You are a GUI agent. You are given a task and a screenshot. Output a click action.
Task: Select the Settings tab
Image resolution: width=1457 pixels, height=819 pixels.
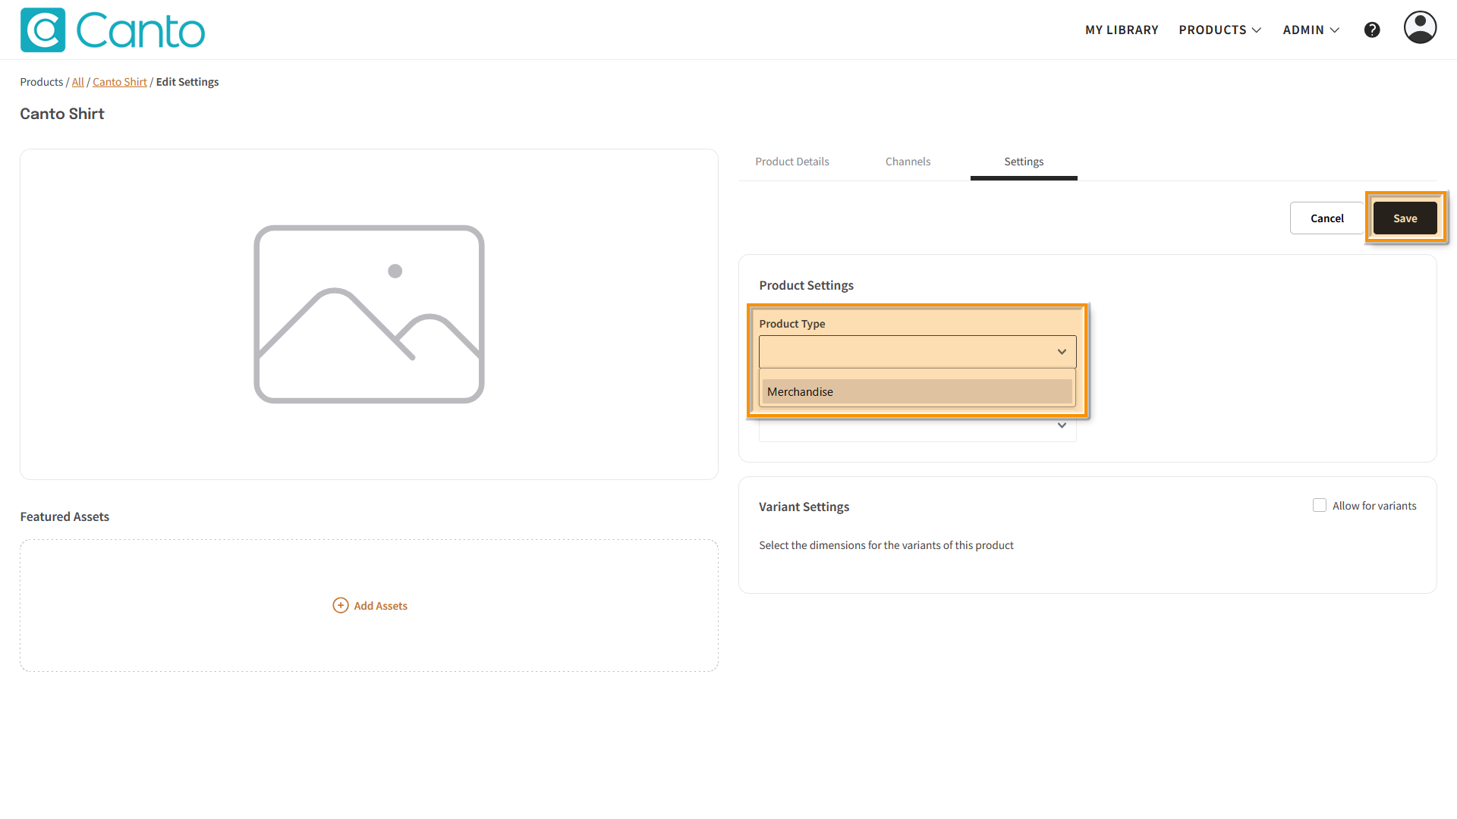(1024, 162)
